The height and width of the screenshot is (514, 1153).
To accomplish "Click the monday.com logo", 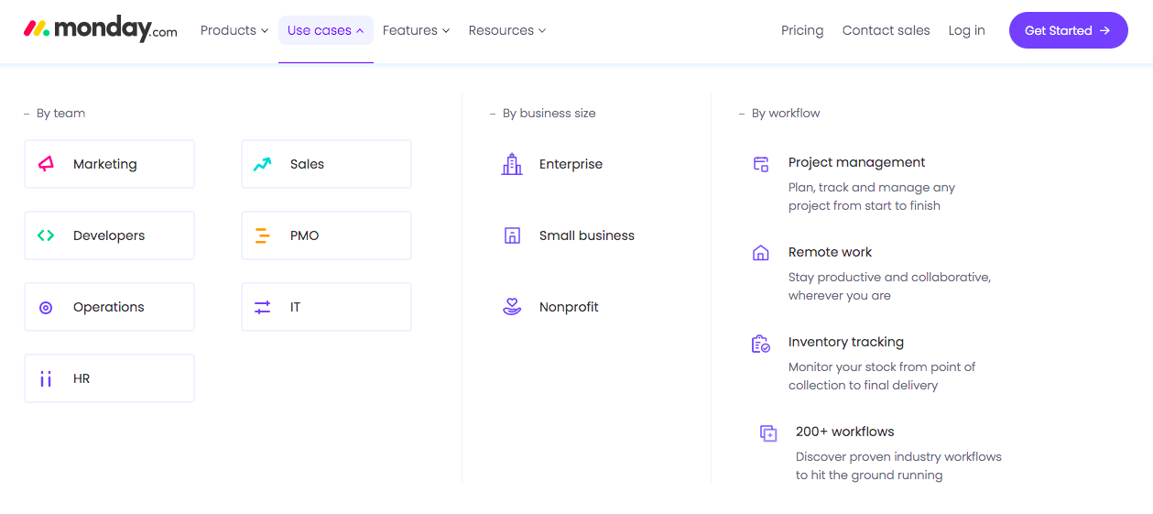I will point(101,29).
